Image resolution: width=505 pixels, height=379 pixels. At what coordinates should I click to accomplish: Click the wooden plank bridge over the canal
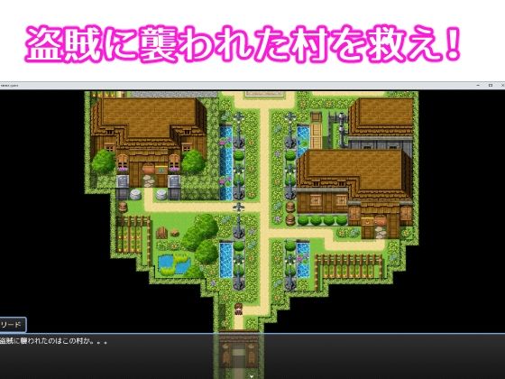pos(316,135)
